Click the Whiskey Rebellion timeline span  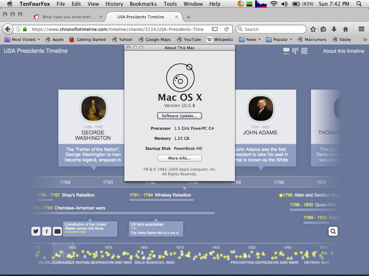[161, 197]
